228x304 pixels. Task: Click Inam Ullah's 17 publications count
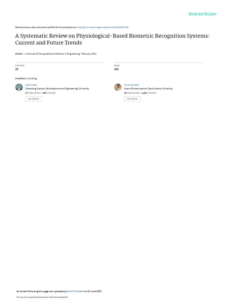pyautogui.click(x=33, y=93)
